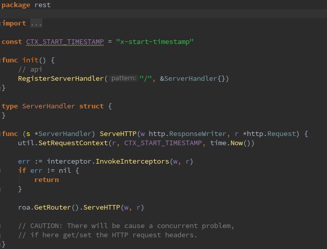Click interceptor.InvokeInterceptors call
This screenshot has height=249, width=327.
coord(108,162)
